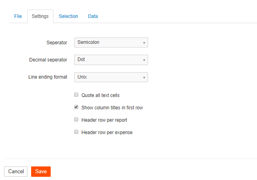The height and width of the screenshot is (180, 257).
Task: Open the Decimal seperator dropdown showing Dot
Action: click(x=111, y=60)
